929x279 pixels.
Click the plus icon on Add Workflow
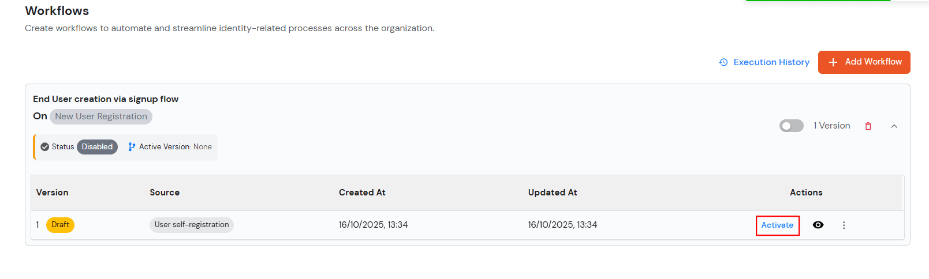833,62
